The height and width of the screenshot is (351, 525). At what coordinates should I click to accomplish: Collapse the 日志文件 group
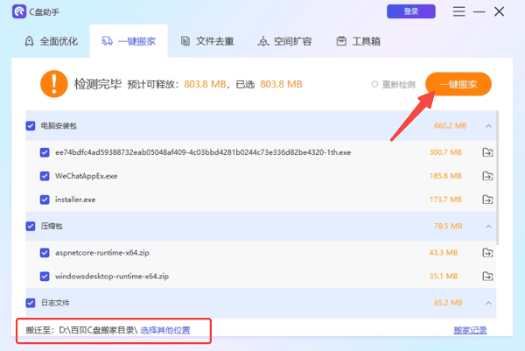(x=488, y=302)
